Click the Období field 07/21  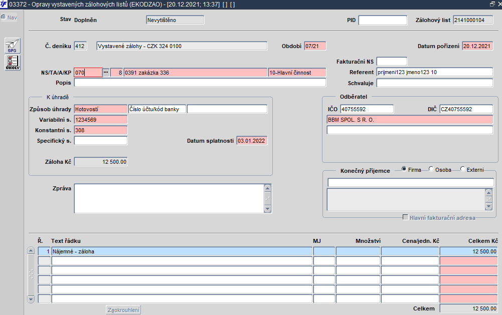coord(315,46)
